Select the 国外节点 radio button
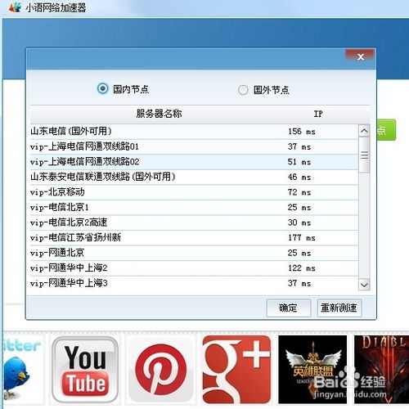The height and width of the screenshot is (409, 409). pyautogui.click(x=243, y=90)
